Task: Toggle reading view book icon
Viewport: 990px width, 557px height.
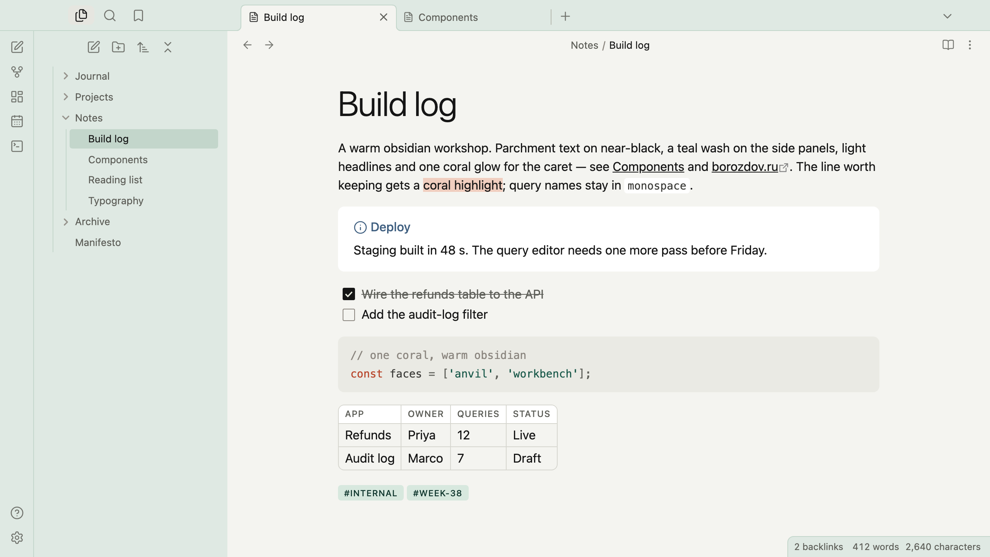Action: click(x=948, y=45)
